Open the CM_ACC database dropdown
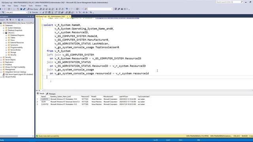The width and height of the screenshot is (253, 142). point(26,12)
